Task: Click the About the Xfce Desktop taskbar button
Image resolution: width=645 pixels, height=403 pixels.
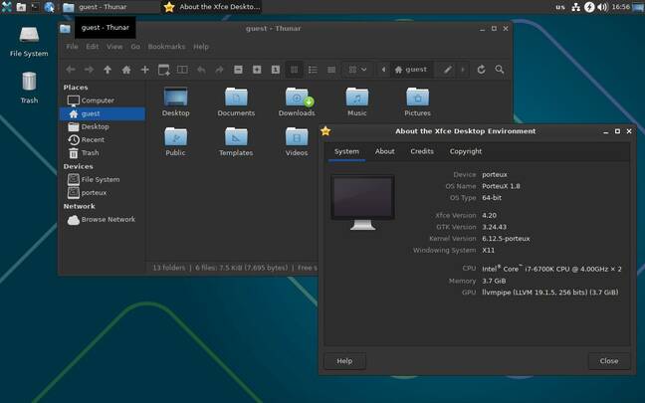Action: click(212, 7)
